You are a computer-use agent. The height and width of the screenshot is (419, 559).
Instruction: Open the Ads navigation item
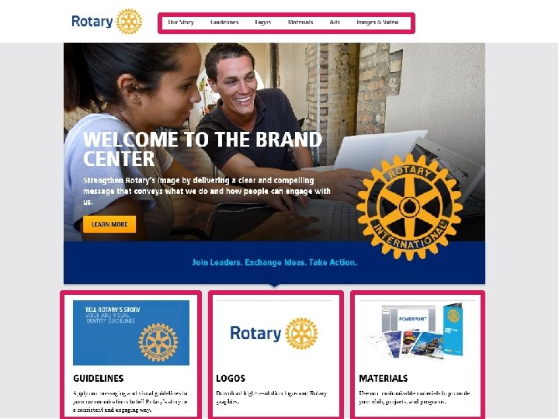tap(335, 22)
